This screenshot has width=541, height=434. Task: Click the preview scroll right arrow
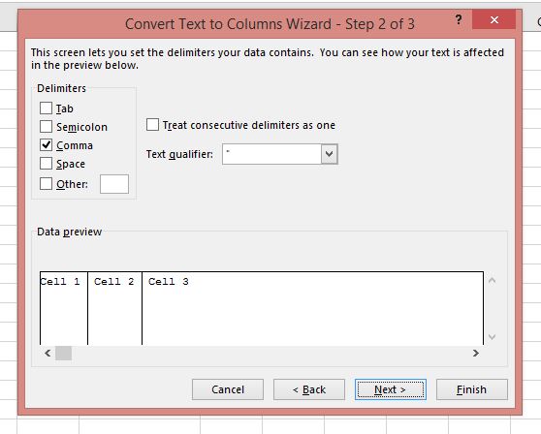pyautogui.click(x=476, y=353)
